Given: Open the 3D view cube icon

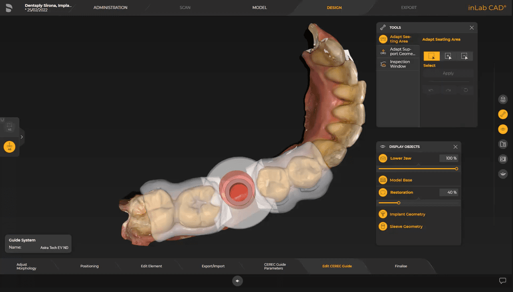Looking at the screenshot, I should 503,99.
